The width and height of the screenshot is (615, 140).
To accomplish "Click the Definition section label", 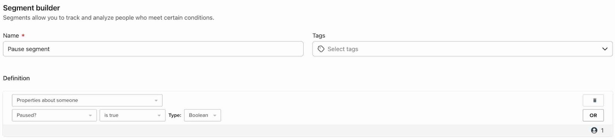I will point(17,78).
